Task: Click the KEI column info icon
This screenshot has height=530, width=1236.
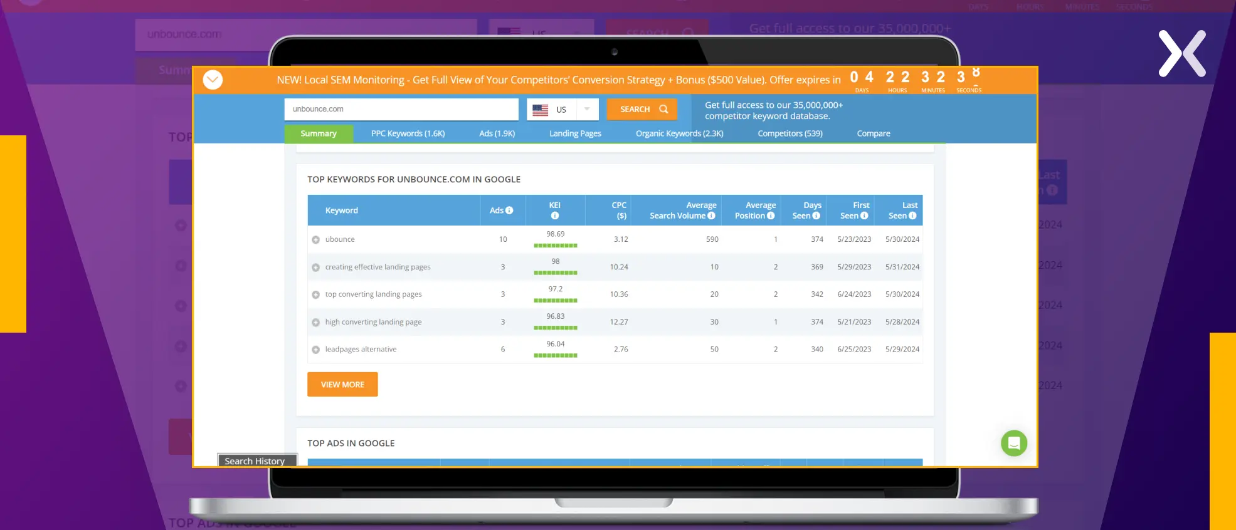Action: [x=555, y=216]
